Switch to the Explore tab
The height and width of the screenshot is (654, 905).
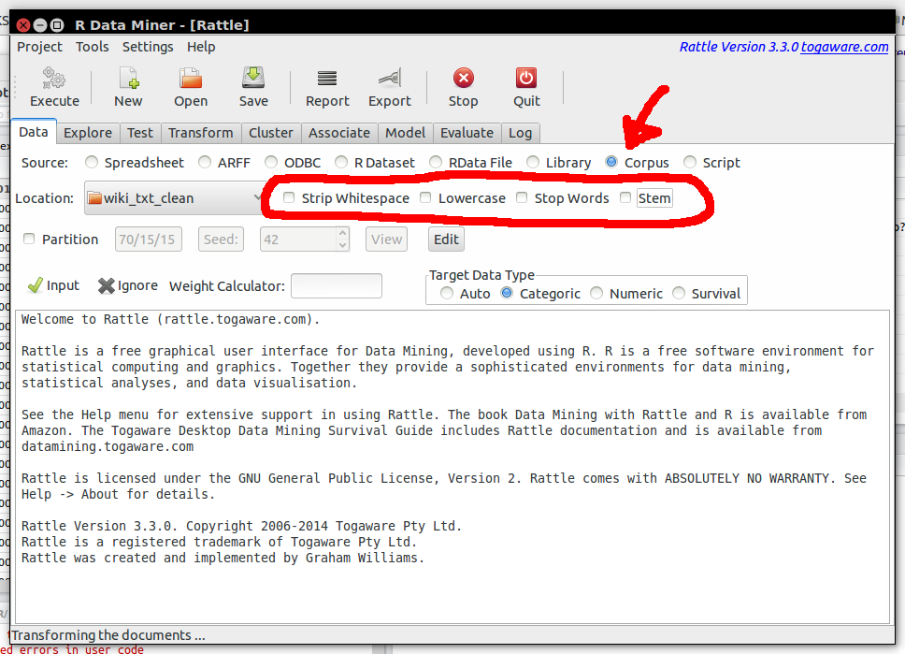tap(88, 133)
